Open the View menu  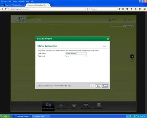[x=10, y=1]
